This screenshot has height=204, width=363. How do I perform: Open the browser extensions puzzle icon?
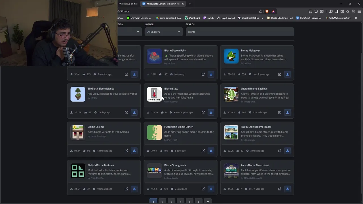[x=316, y=11]
